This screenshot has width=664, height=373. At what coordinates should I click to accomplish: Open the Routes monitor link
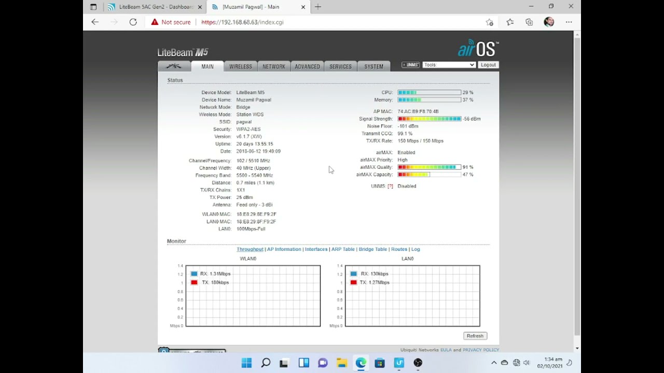(x=399, y=249)
